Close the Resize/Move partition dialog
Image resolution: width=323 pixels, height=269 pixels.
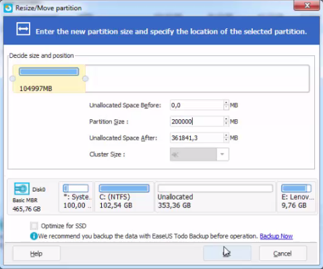pyautogui.click(x=307, y=5)
